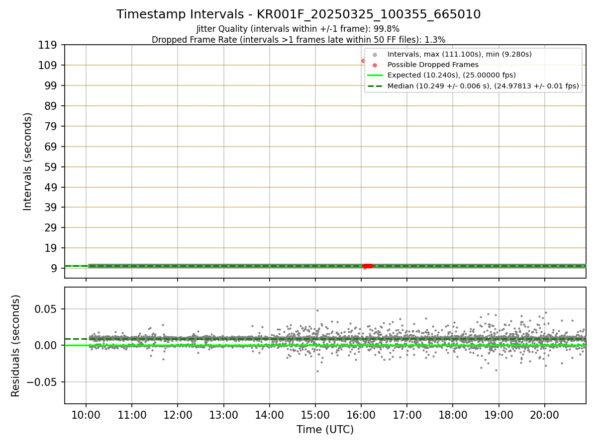Screen dimensions: 597x447
Task: Click the 11:00 time tick label
Action: click(x=132, y=414)
